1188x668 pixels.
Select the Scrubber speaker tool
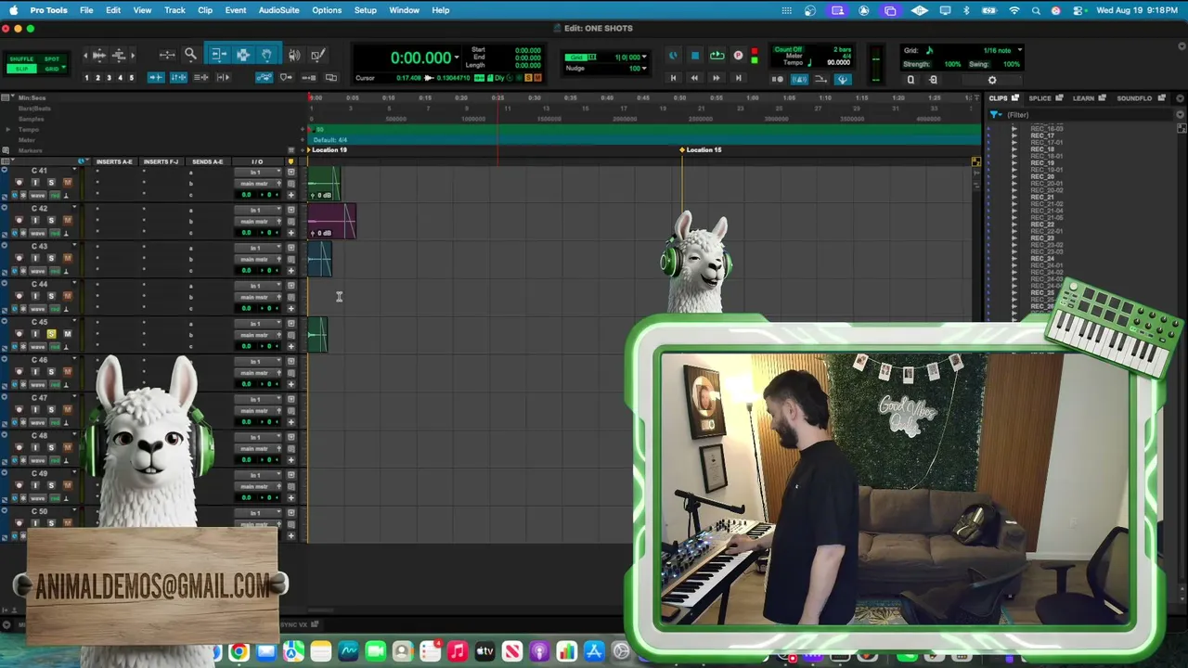pyautogui.click(x=294, y=56)
